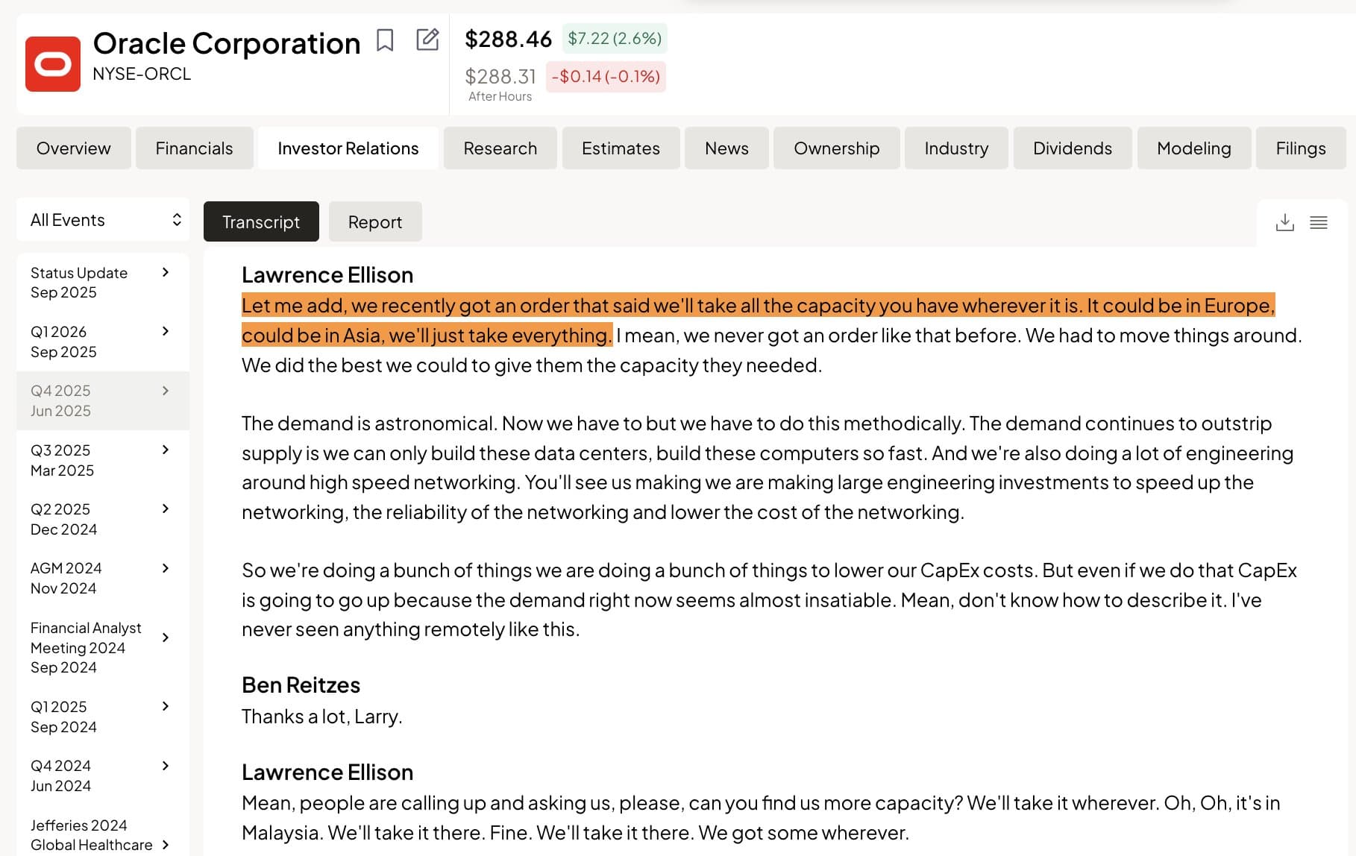Expand the Q3 2025 Mar 2025 chevron
Viewport: 1356px width, 856px height.
point(166,450)
